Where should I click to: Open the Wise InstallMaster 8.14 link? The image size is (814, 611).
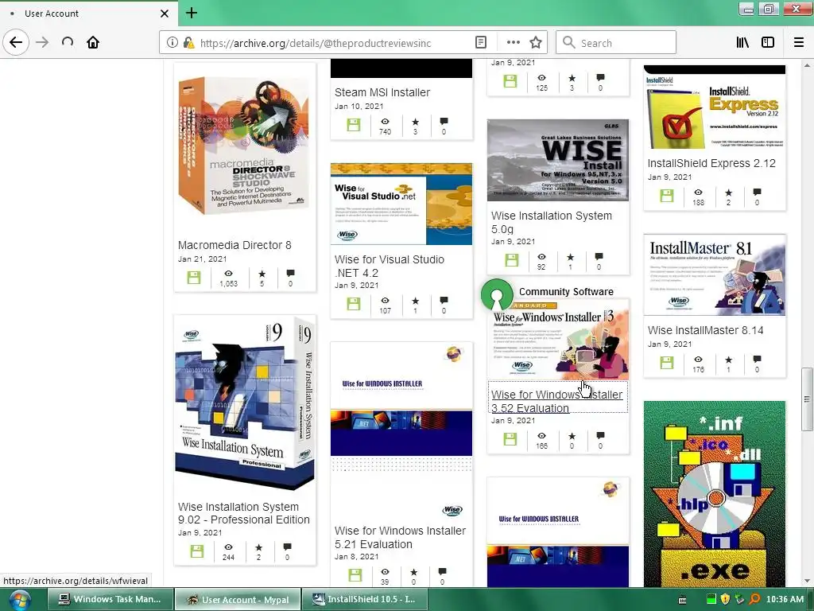706,330
